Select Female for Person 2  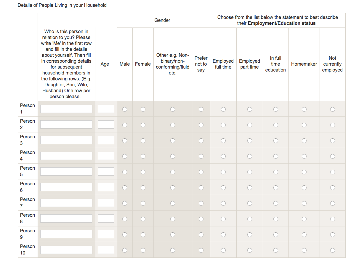[x=143, y=125]
